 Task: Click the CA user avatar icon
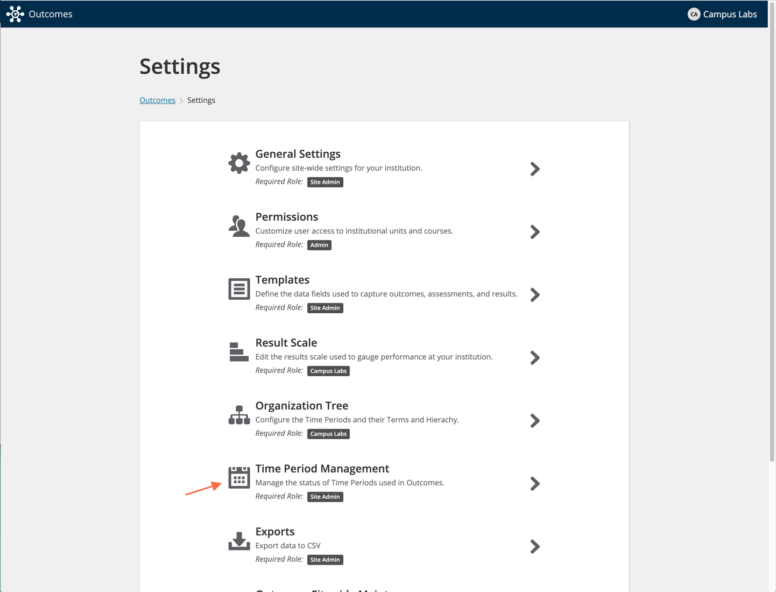pyautogui.click(x=694, y=15)
